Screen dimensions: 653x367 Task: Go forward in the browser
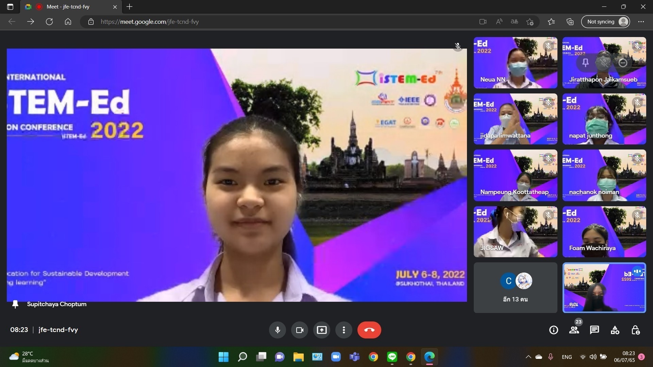pos(31,22)
